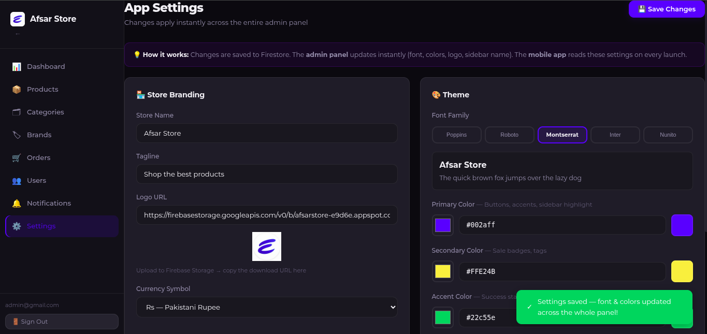Click the admin@gmail.com account text

(x=32, y=305)
